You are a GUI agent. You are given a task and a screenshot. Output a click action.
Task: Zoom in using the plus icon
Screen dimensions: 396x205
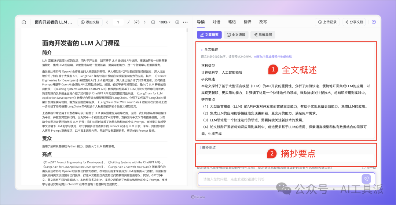pyautogui.click(x=177, y=22)
